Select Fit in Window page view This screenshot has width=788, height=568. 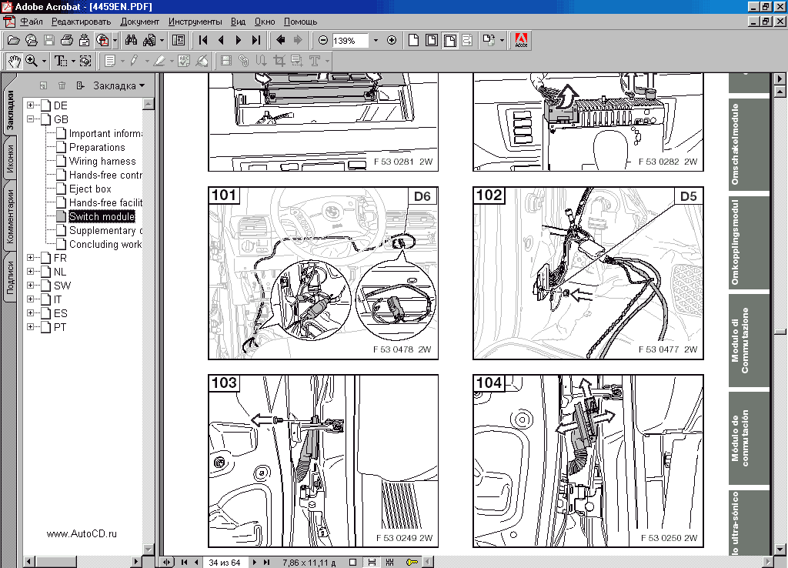pos(431,40)
